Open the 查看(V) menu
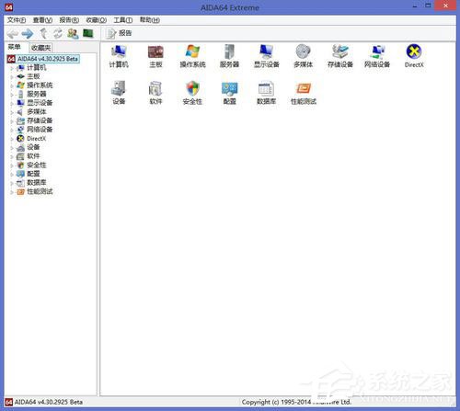The width and height of the screenshot is (460, 411). (x=42, y=20)
